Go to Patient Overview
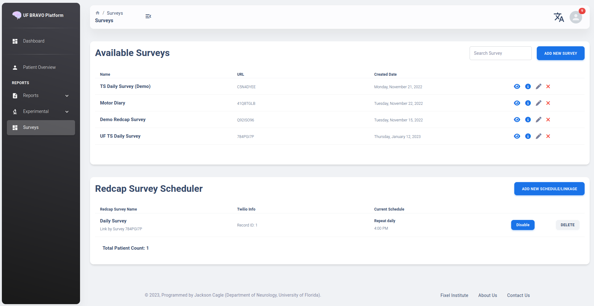 pos(39,68)
